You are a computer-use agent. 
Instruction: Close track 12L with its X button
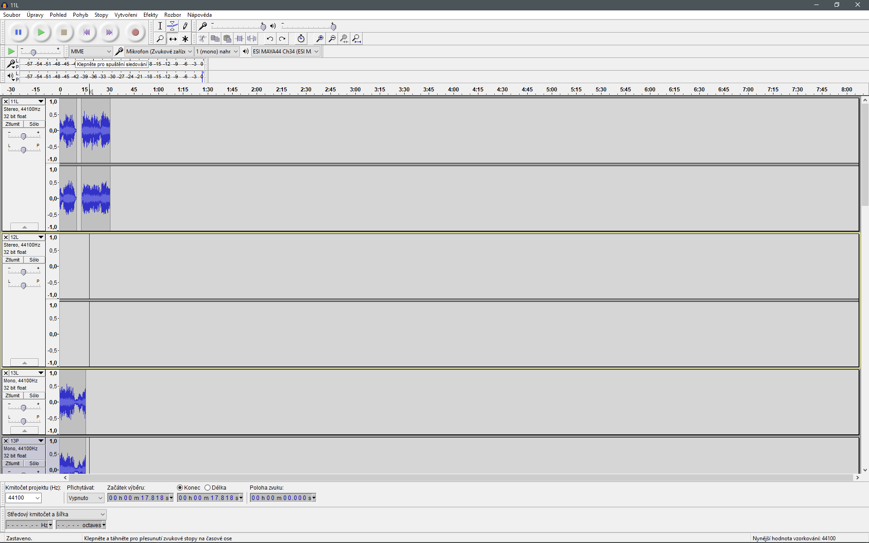(x=6, y=237)
